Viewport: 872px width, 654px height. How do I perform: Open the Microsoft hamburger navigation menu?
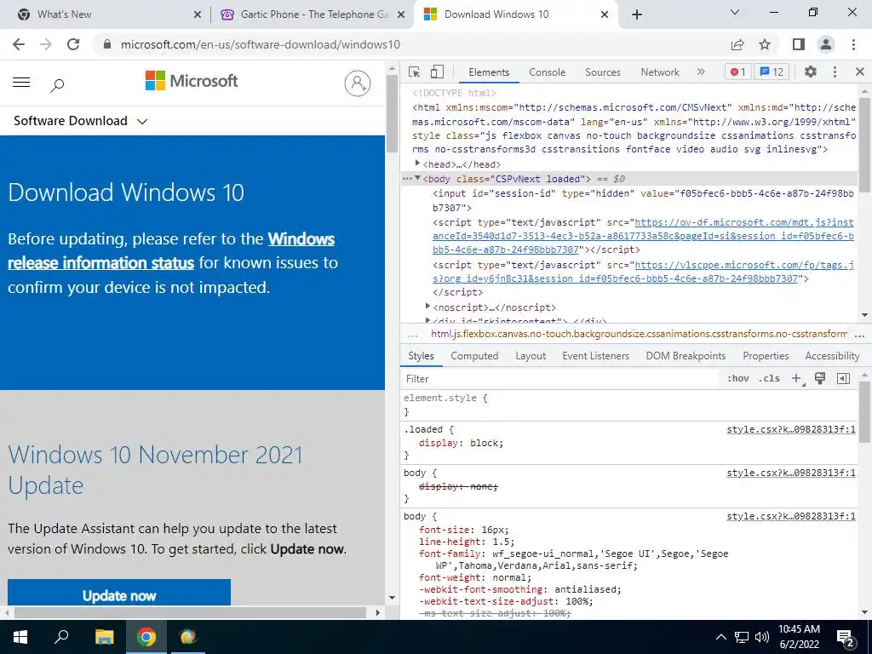[21, 83]
